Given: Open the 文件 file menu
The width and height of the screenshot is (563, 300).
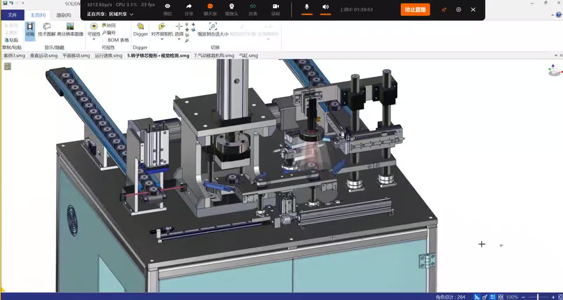Looking at the screenshot, I should click(12, 15).
